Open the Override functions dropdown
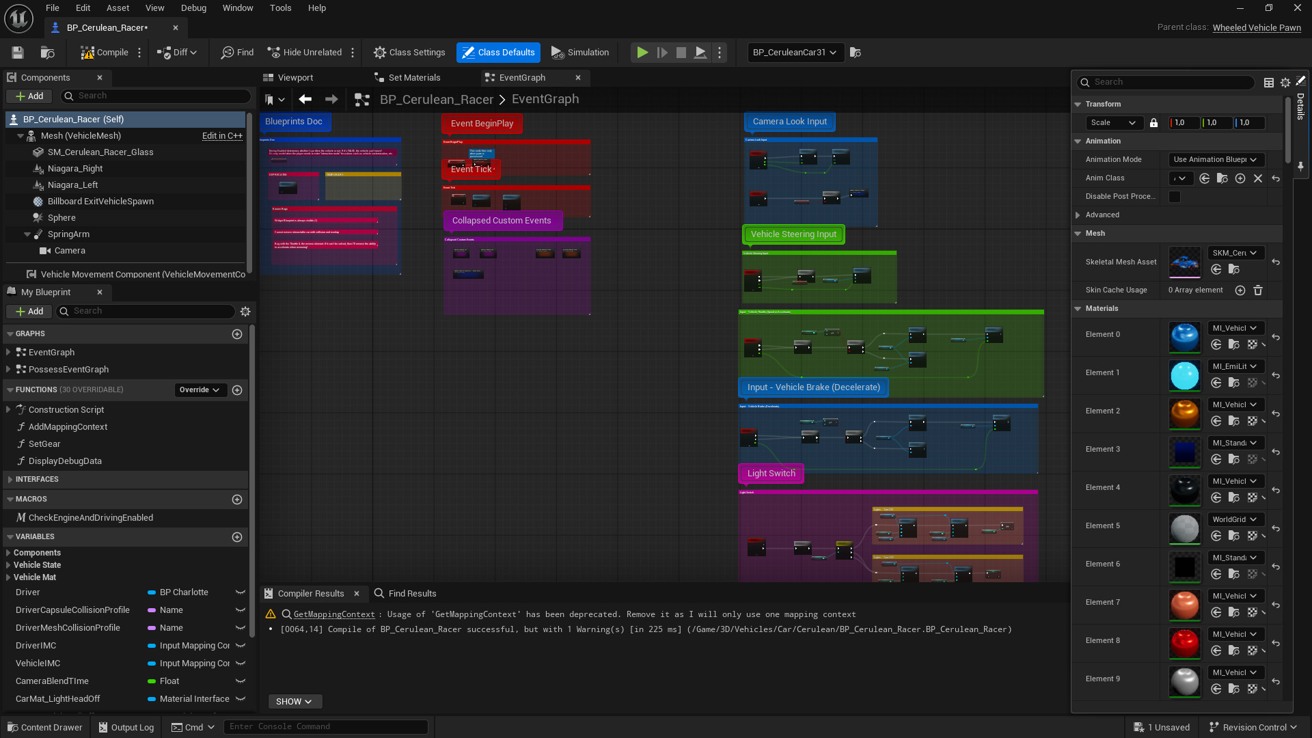1312x738 pixels. (x=200, y=390)
